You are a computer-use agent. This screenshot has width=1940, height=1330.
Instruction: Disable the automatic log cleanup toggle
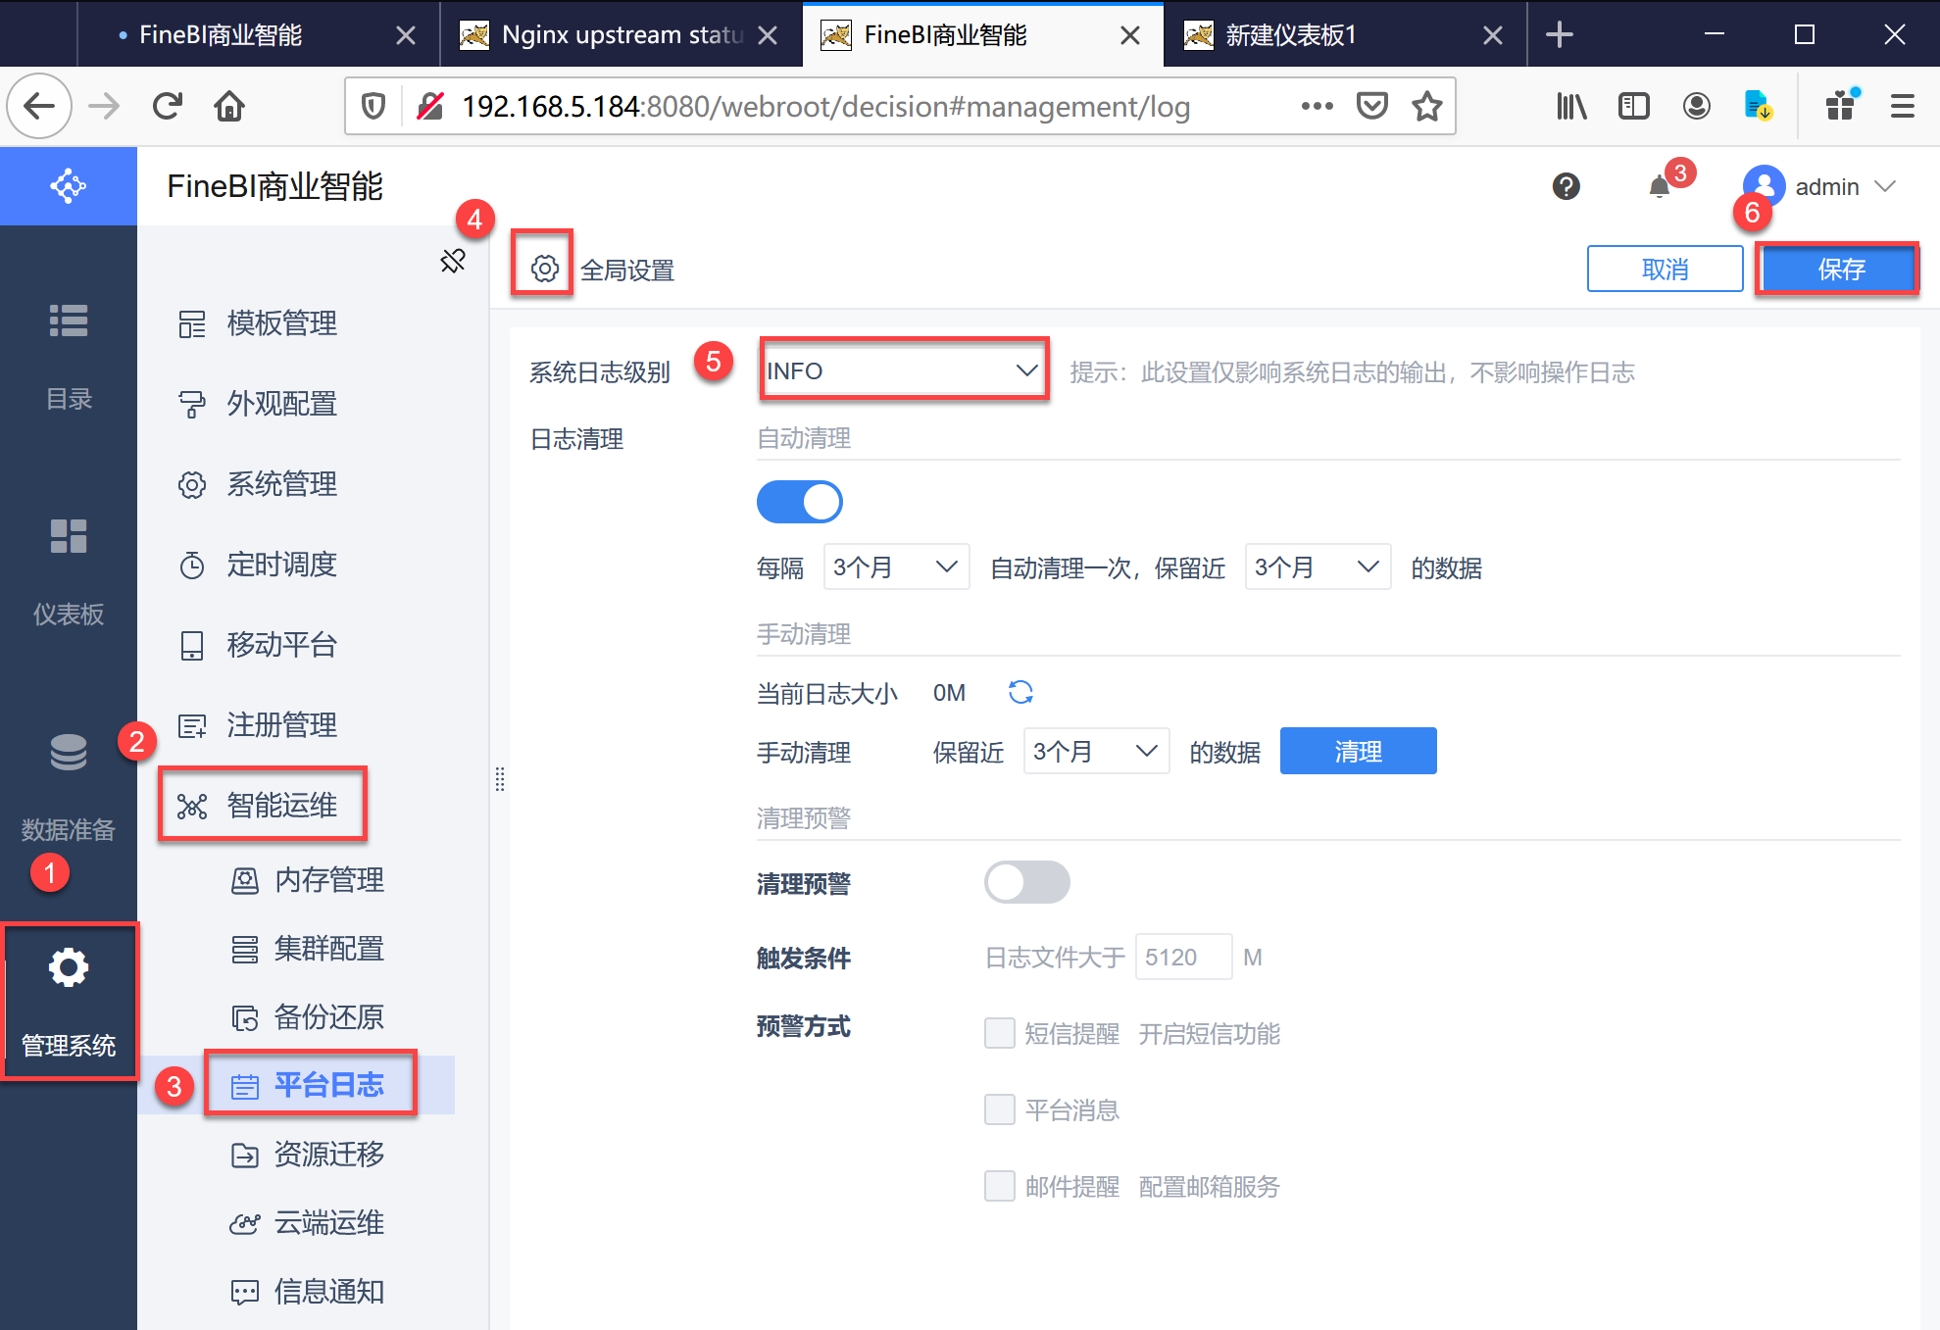pos(799,502)
